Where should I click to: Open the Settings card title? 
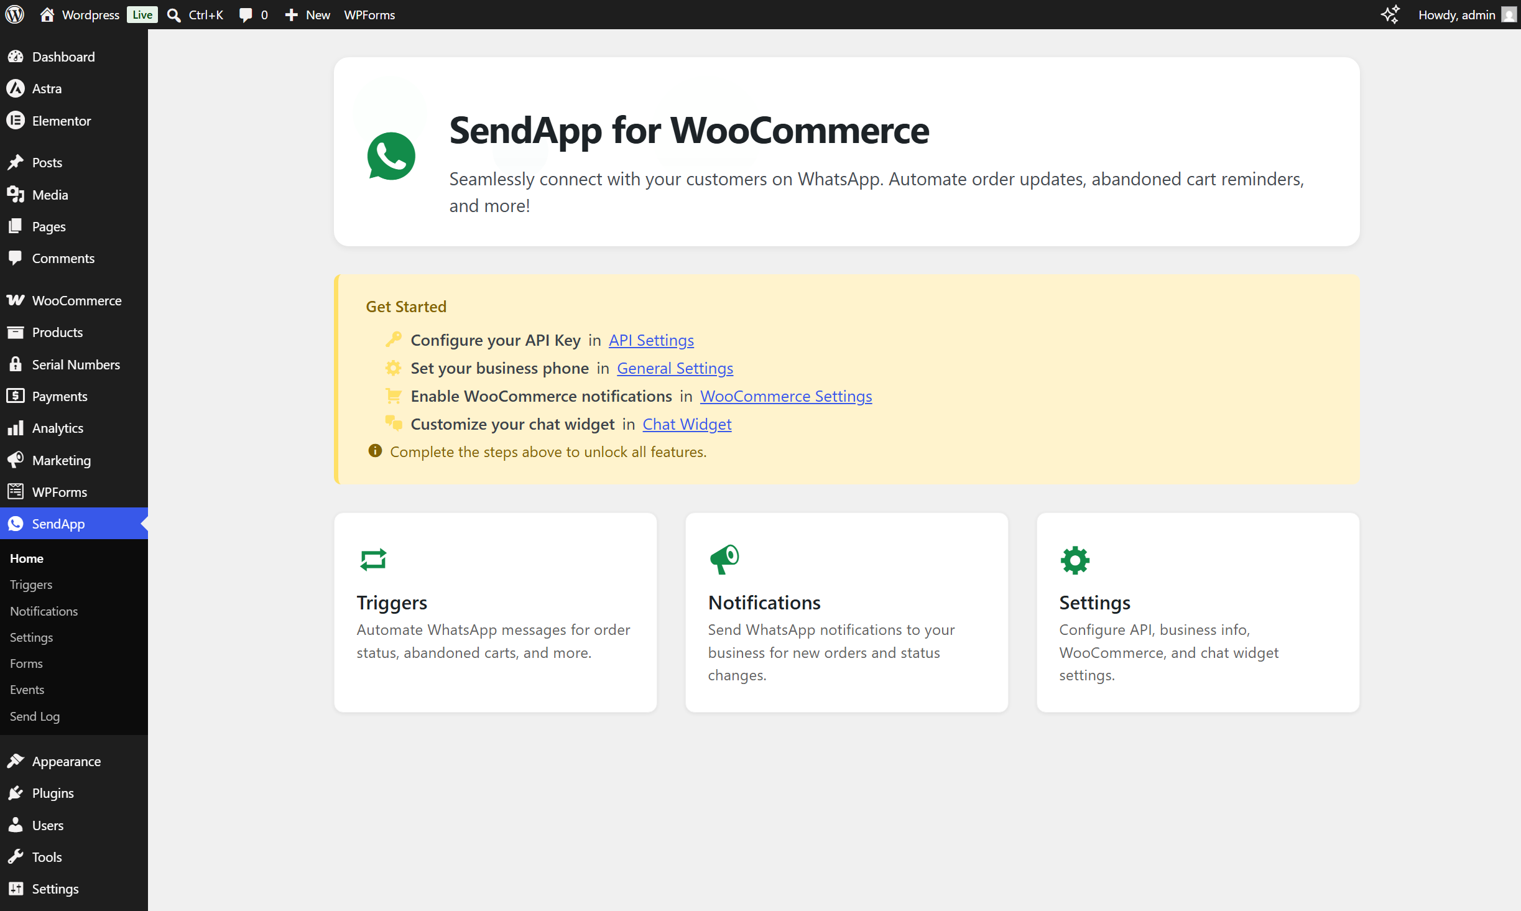(1094, 603)
